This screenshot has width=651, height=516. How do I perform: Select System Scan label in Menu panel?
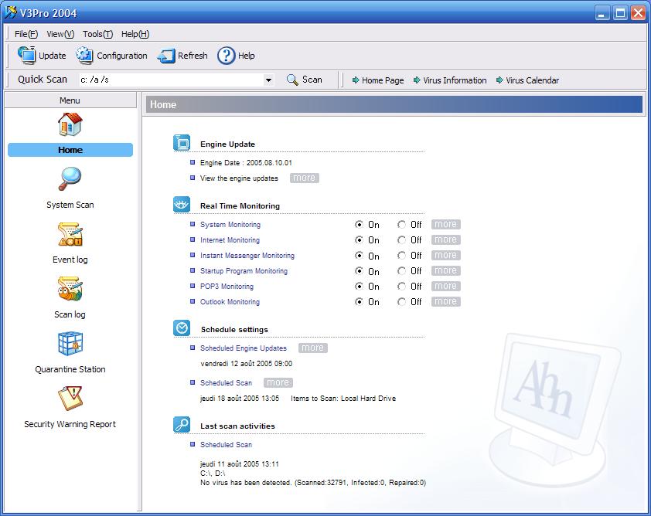[x=70, y=205]
